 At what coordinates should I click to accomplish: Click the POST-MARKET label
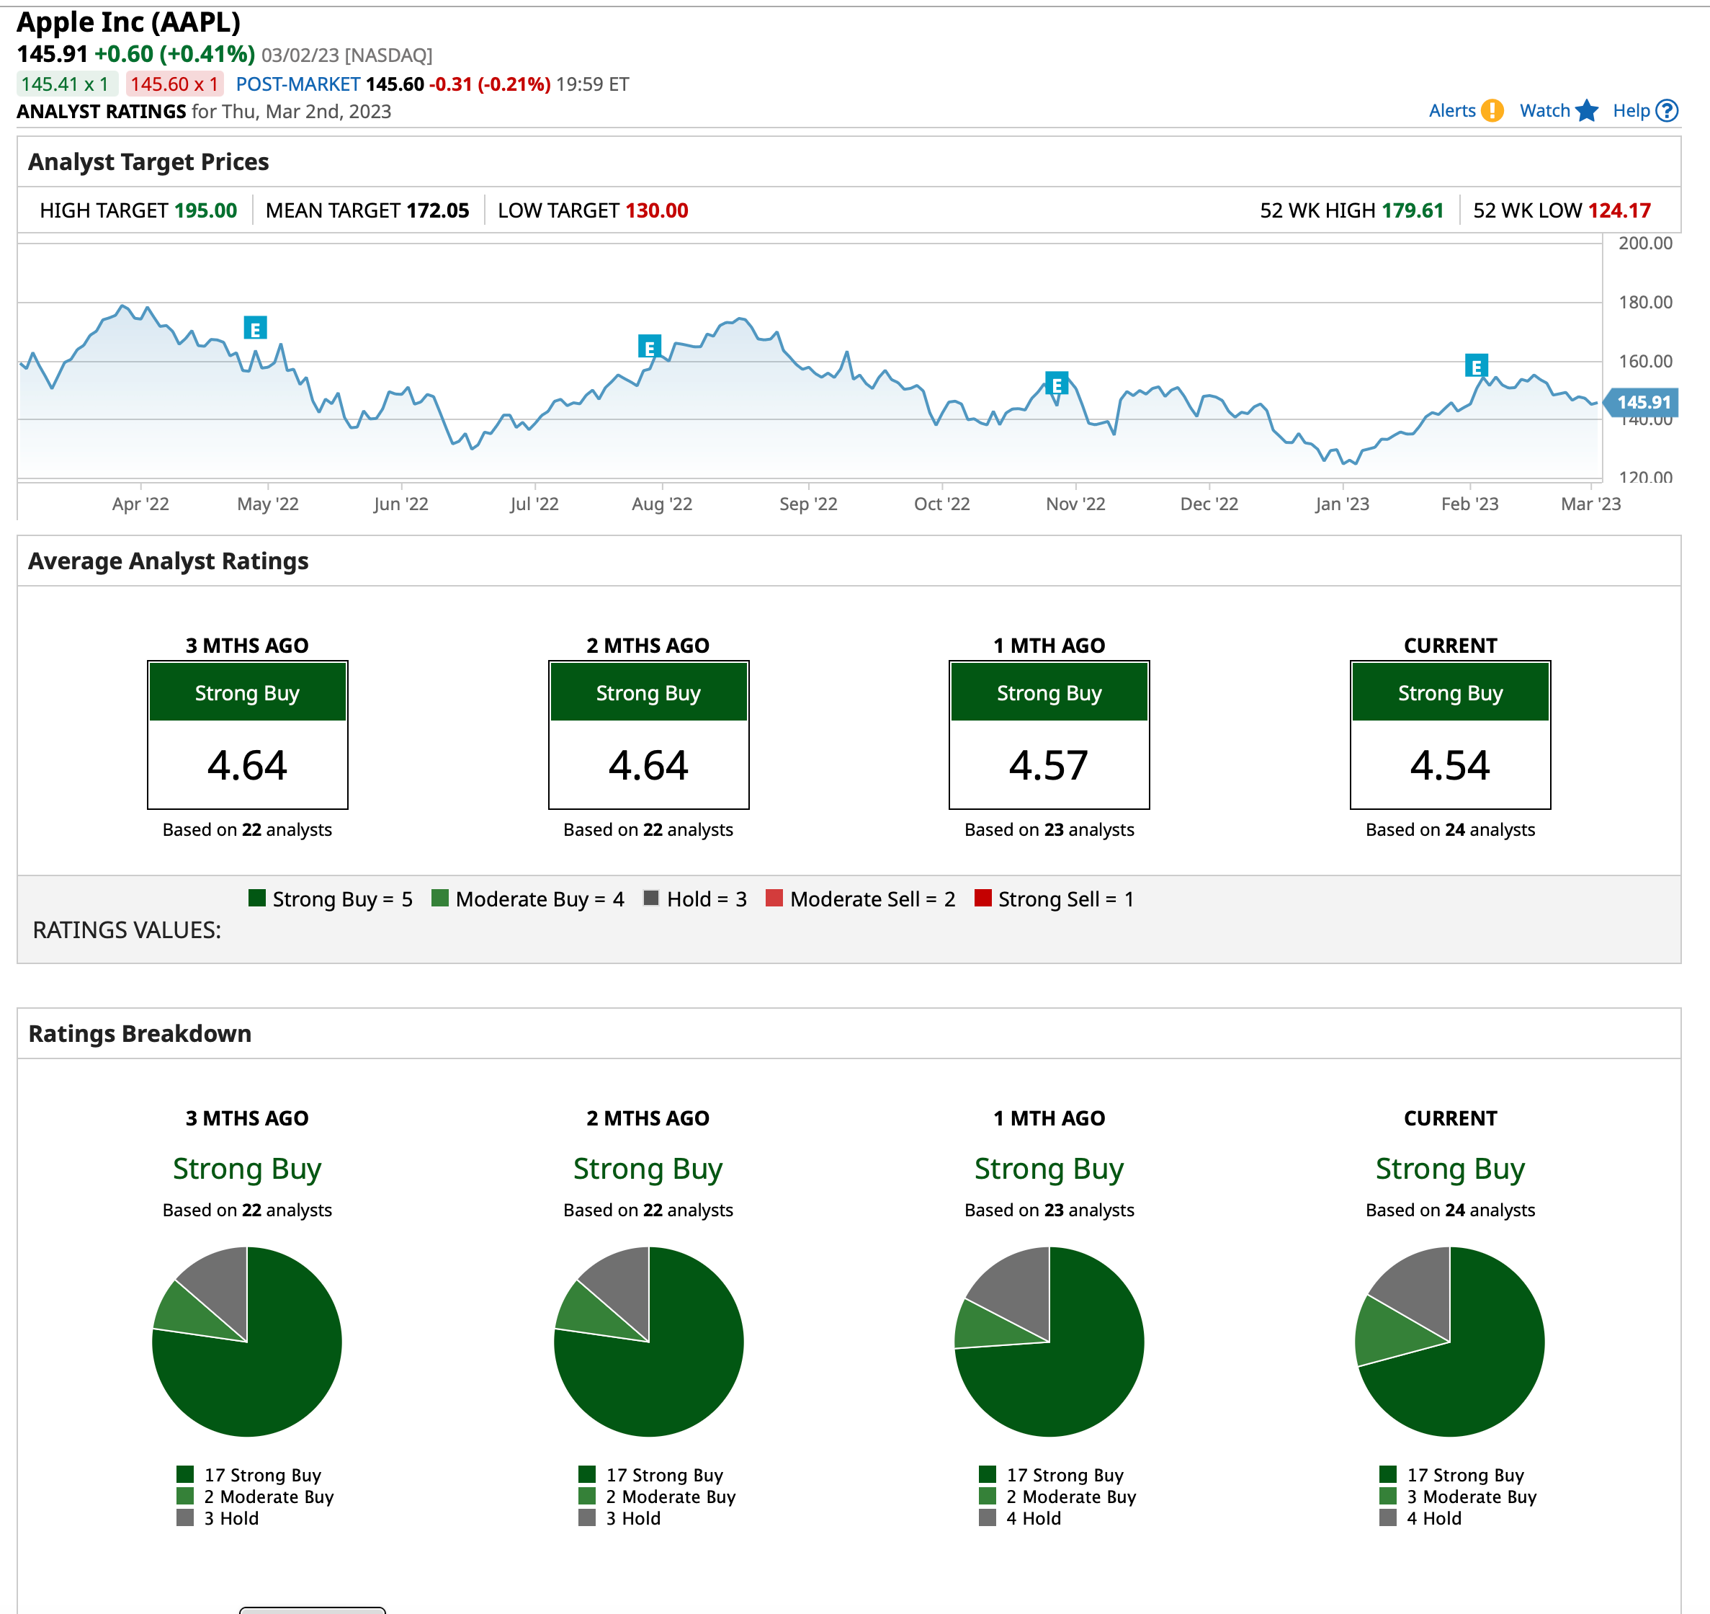point(297,84)
